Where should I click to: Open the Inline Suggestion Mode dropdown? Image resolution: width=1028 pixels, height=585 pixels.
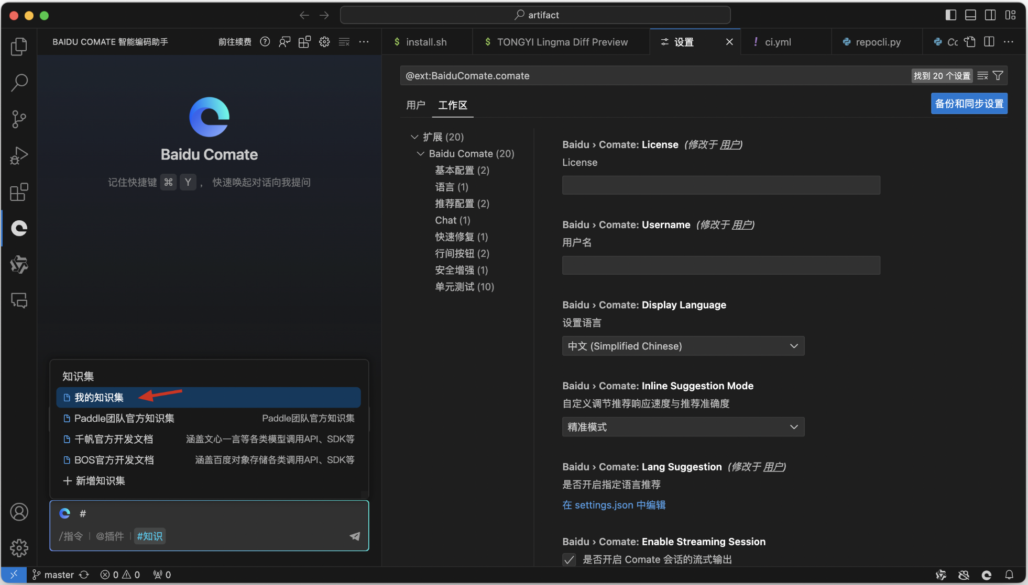pos(683,427)
